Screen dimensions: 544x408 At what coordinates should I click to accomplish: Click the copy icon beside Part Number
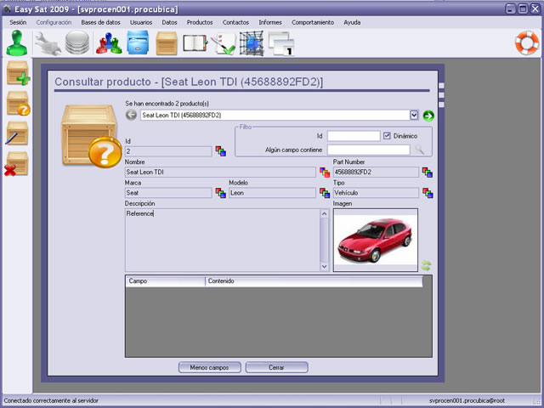click(x=428, y=172)
